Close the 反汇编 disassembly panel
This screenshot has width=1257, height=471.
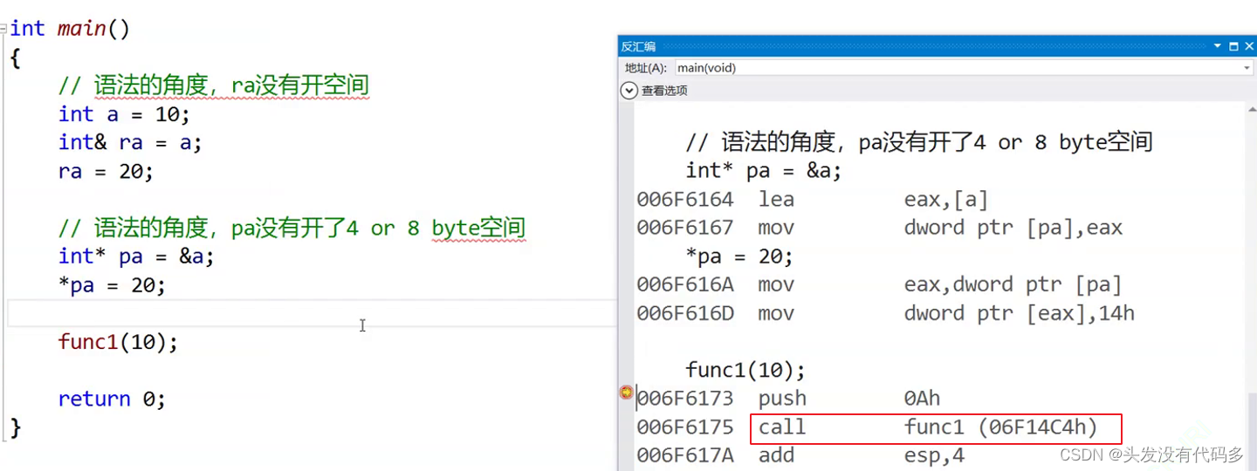[1247, 45]
